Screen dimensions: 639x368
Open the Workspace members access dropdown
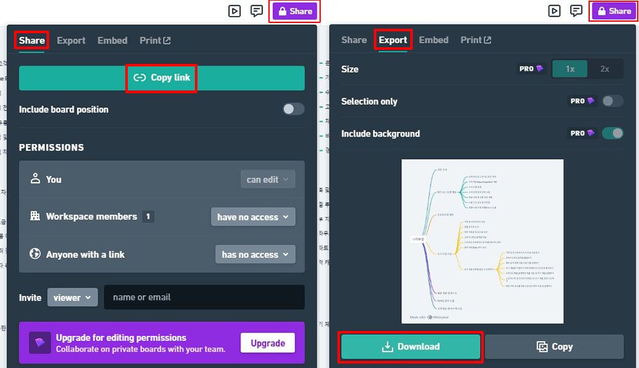[x=253, y=217]
